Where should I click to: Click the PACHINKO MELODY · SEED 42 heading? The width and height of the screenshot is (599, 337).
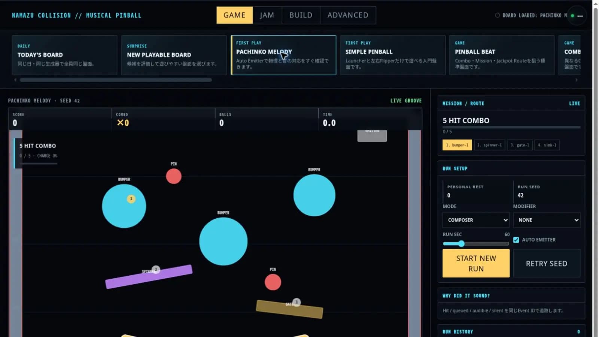(44, 101)
